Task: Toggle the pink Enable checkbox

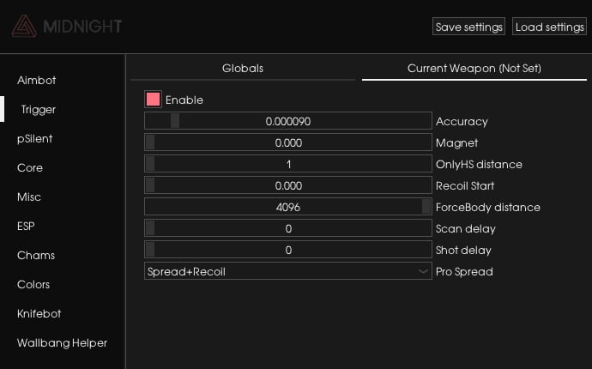Action: click(x=153, y=100)
